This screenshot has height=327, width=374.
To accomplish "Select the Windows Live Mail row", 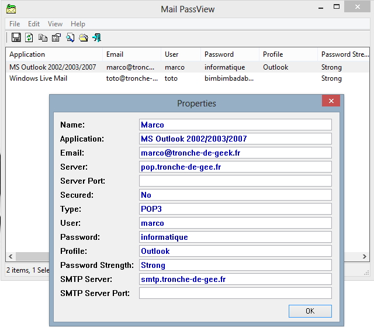I will coord(188,78).
